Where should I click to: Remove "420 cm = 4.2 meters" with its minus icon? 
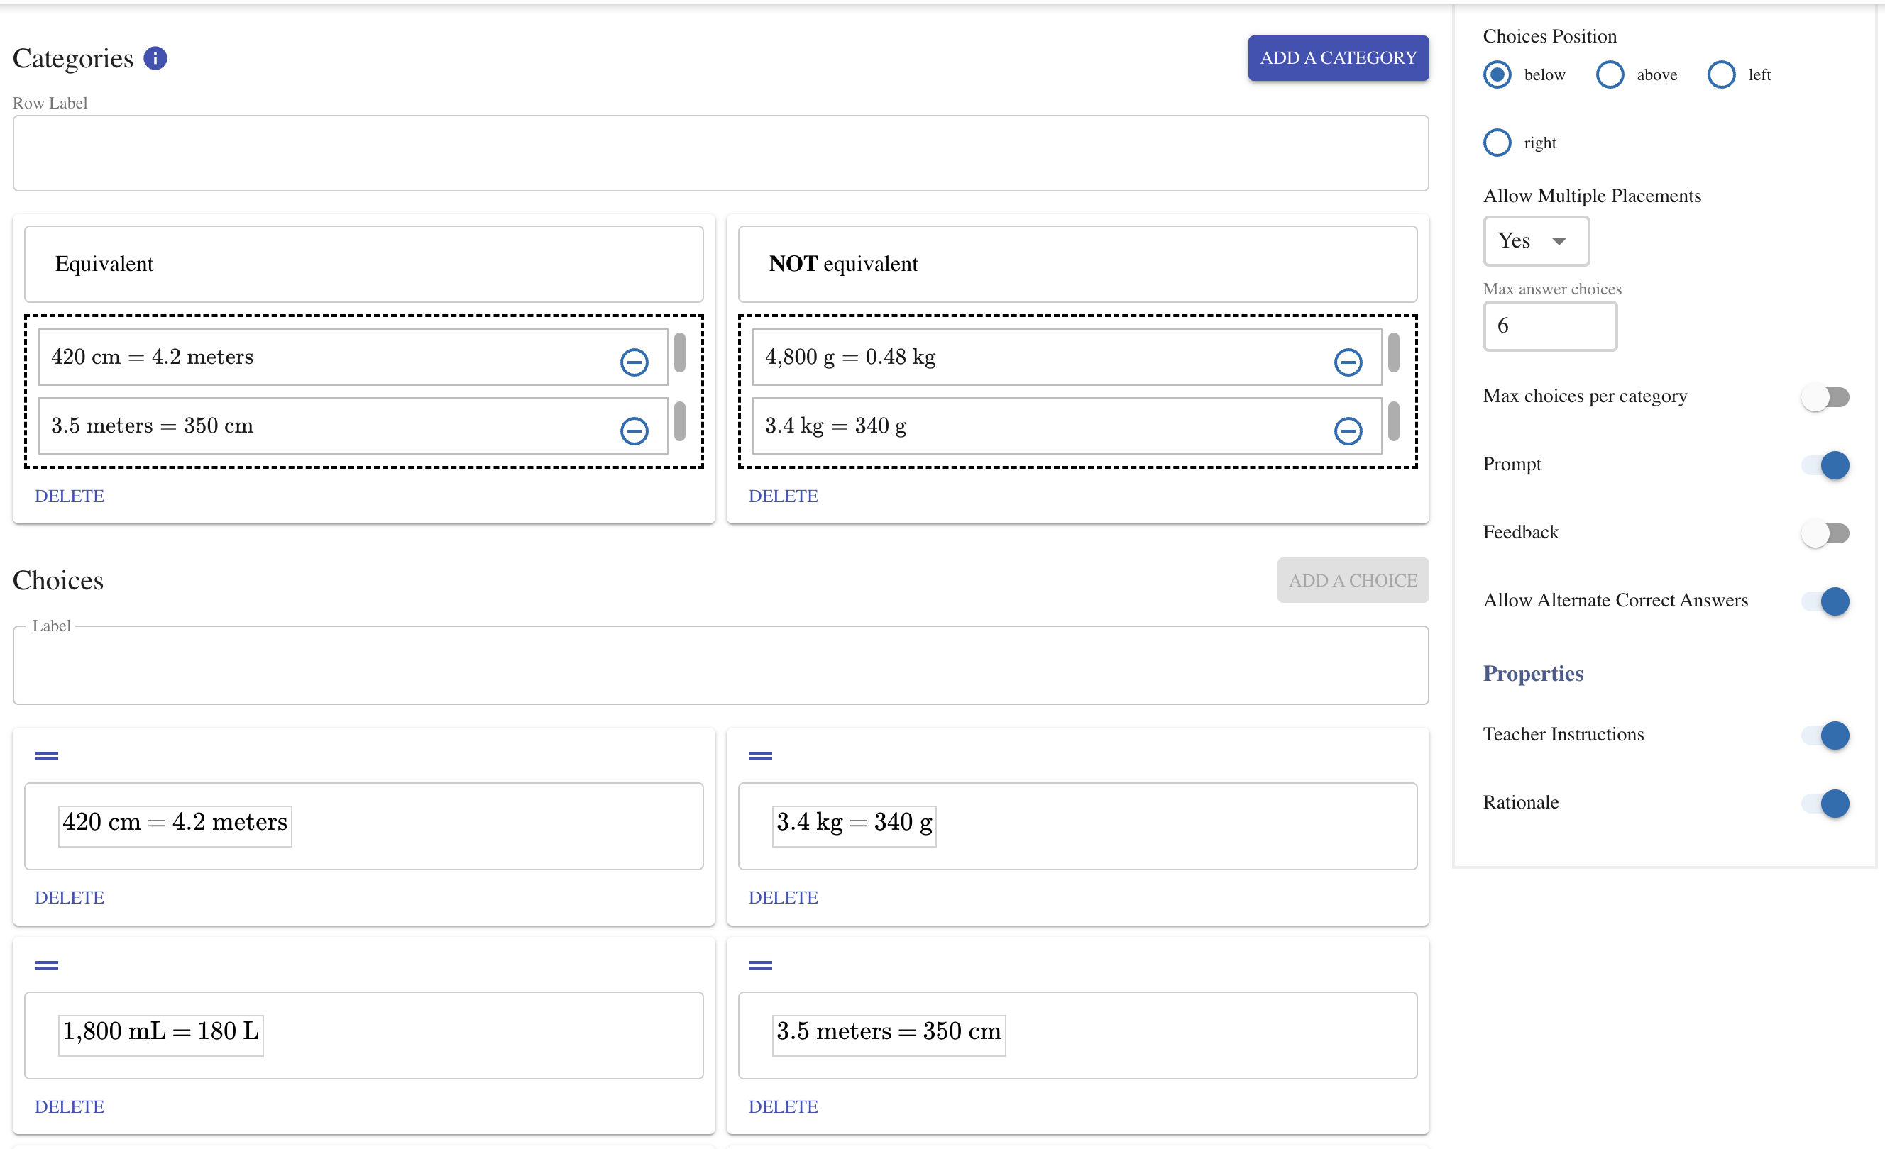point(634,362)
